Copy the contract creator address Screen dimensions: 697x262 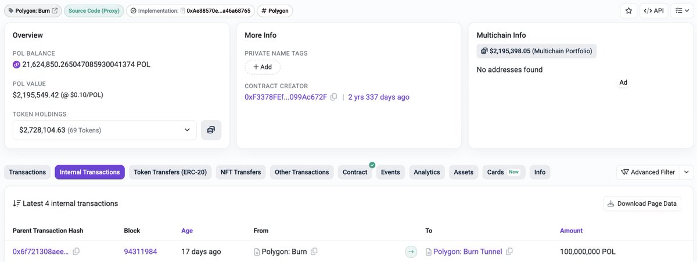point(334,97)
